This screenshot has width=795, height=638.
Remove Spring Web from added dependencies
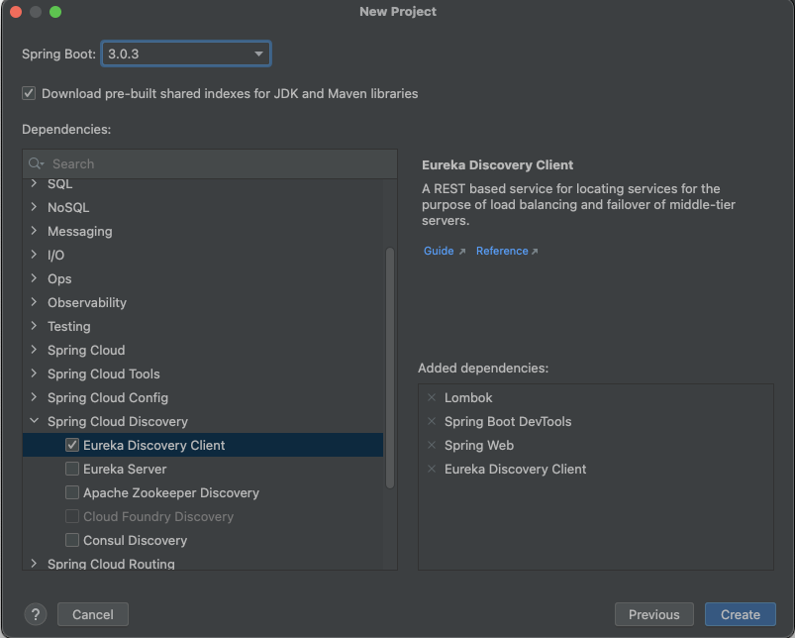(432, 445)
